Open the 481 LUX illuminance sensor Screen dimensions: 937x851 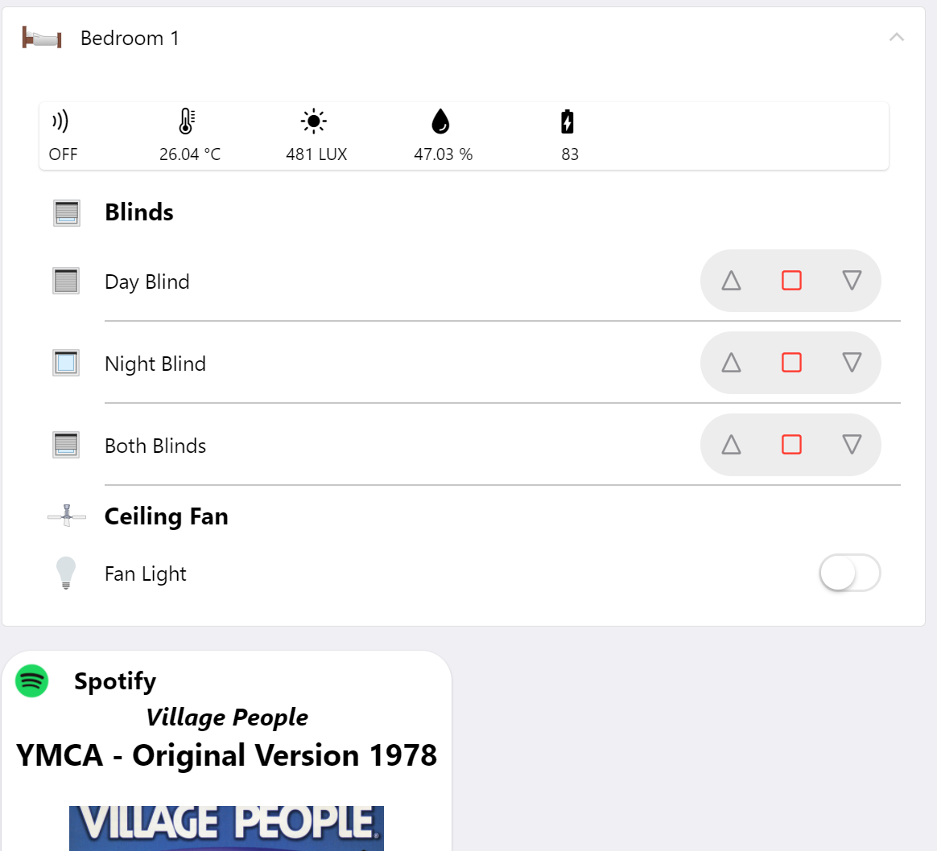[316, 136]
